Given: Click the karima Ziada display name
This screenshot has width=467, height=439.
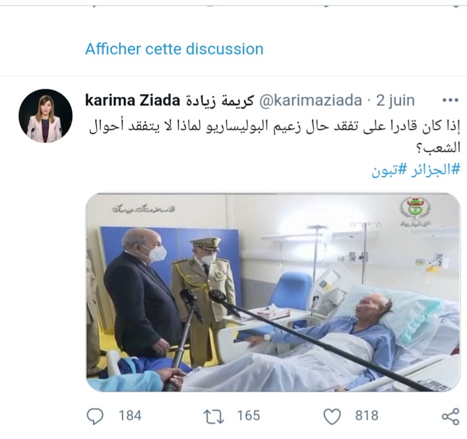Looking at the screenshot, I should tap(132, 100).
